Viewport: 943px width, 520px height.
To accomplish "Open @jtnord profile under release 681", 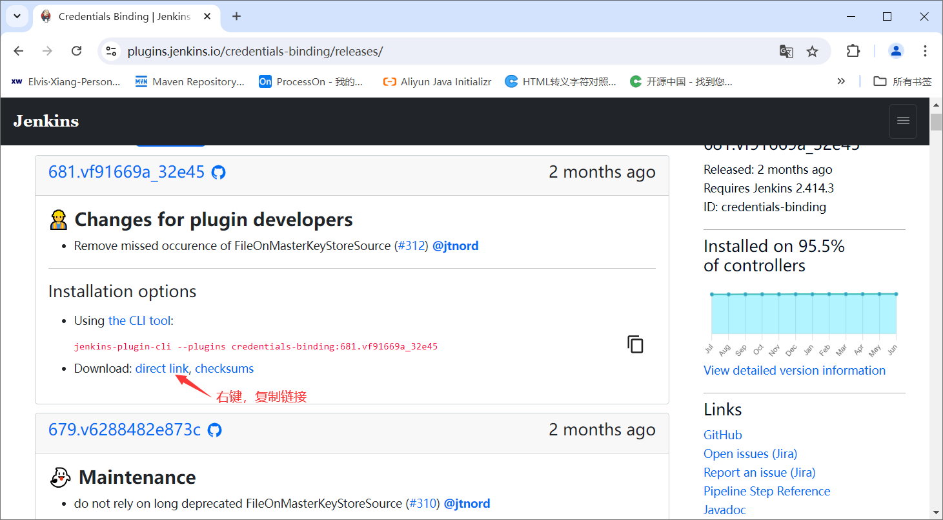I will click(x=456, y=245).
